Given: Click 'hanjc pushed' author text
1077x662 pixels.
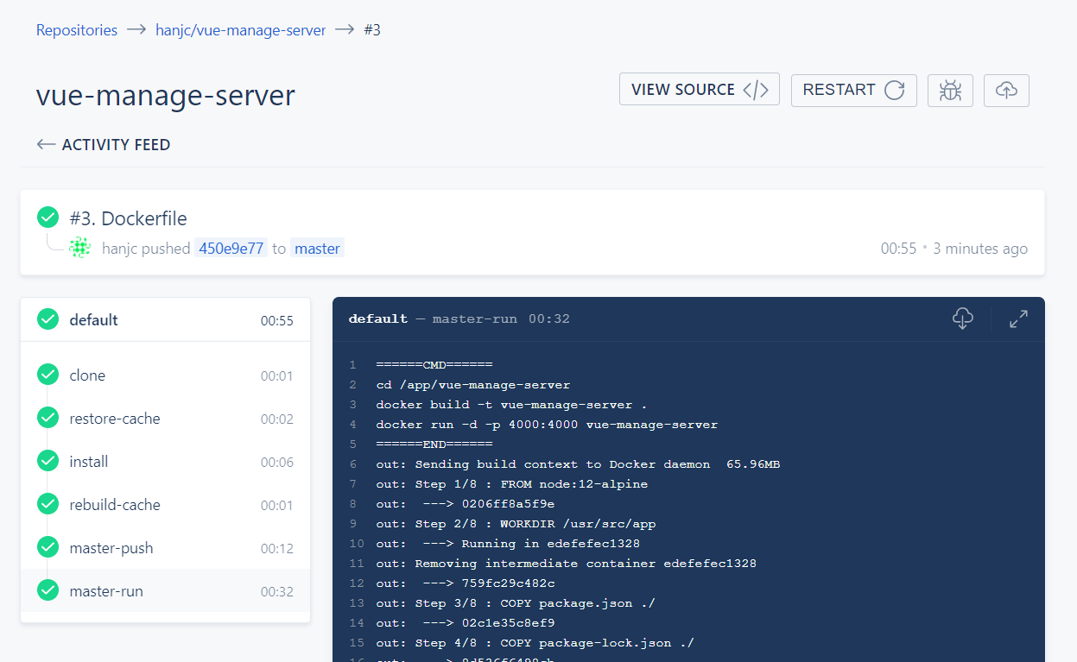Looking at the screenshot, I should pos(146,249).
